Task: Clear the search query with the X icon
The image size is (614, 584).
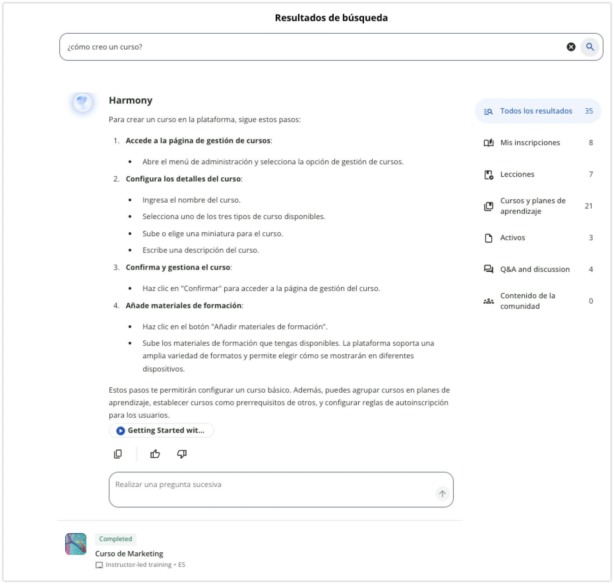Action: click(571, 47)
